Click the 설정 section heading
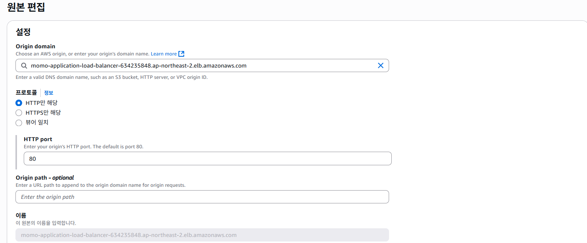Screen dimensions: 587x243 [23, 32]
